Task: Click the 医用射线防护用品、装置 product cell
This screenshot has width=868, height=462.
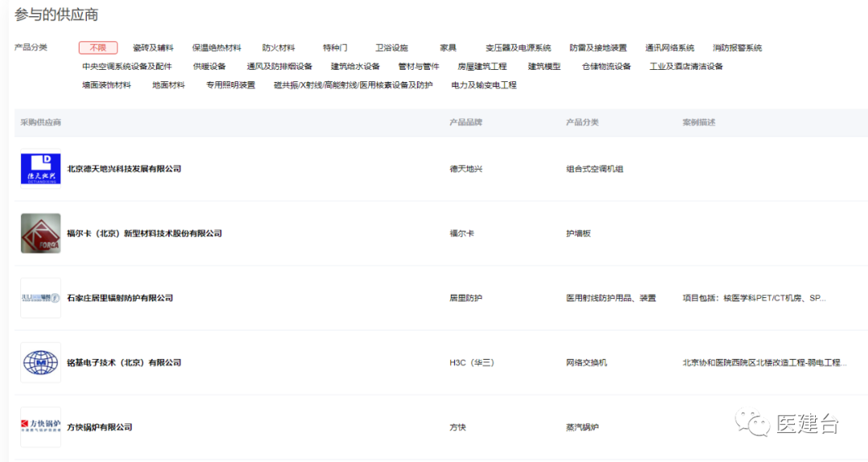Action: [x=611, y=298]
